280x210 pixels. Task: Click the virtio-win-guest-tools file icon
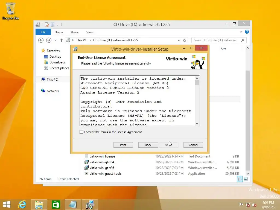tap(86, 174)
